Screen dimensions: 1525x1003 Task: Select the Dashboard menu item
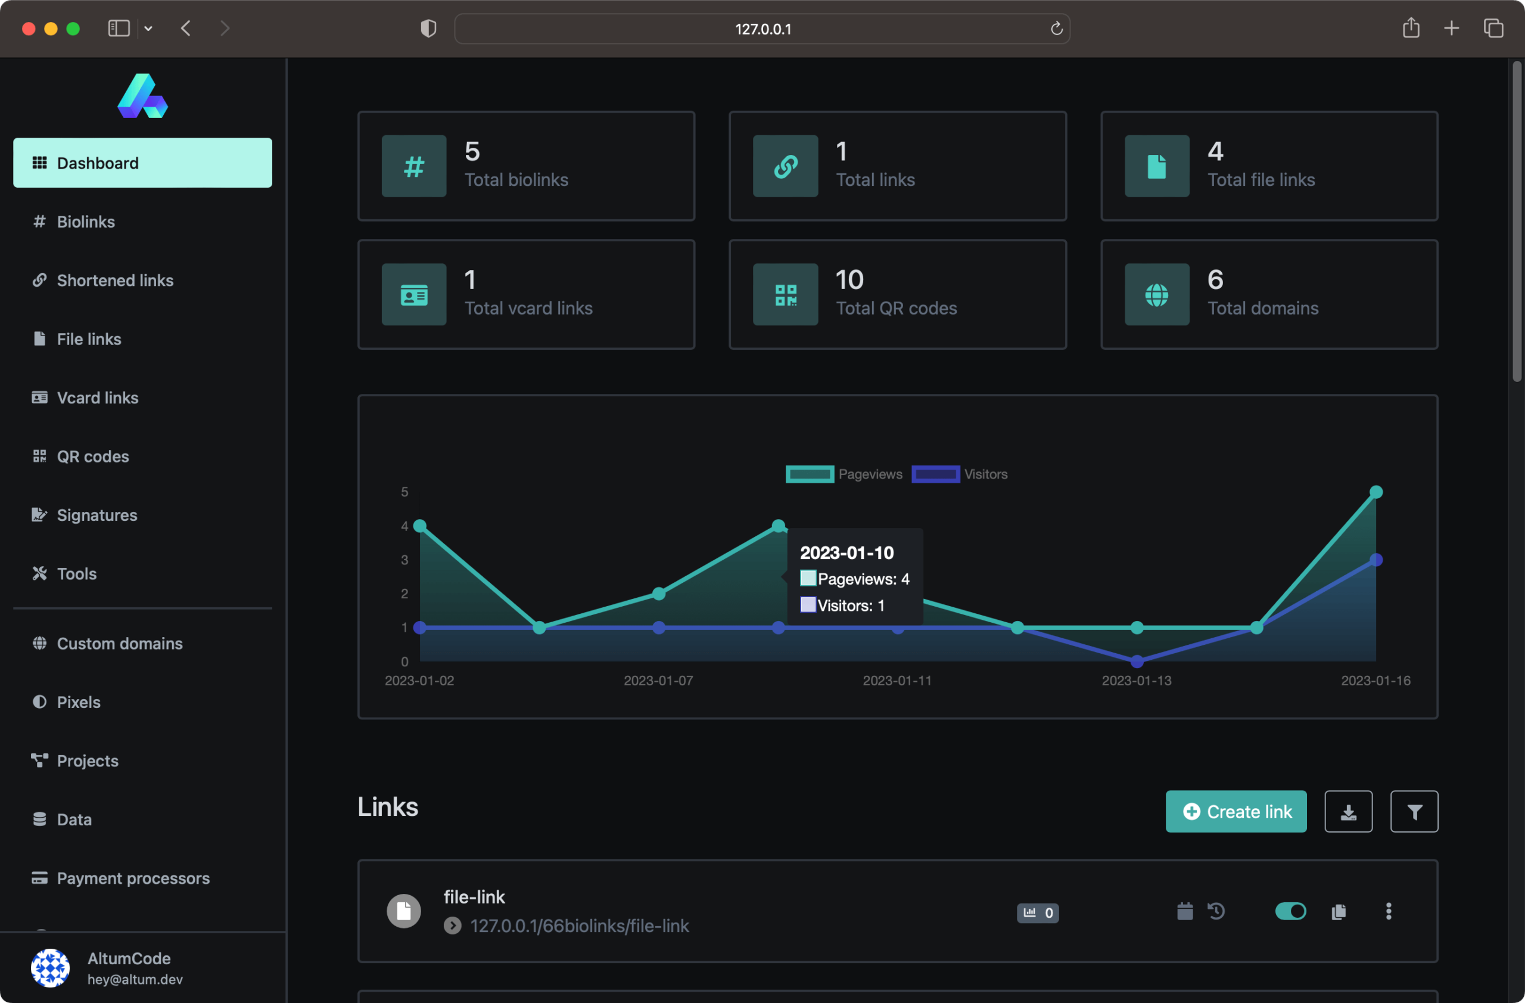(x=142, y=162)
